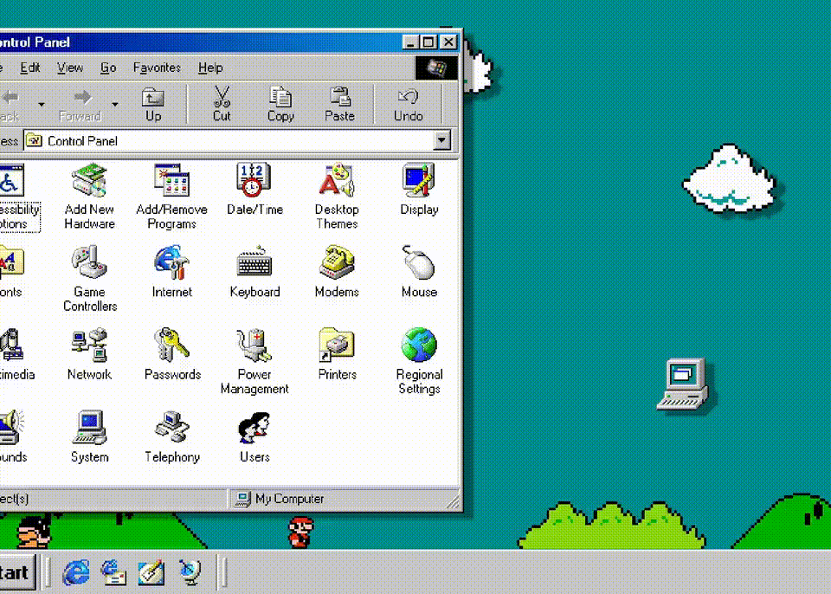This screenshot has height=594, width=831.
Task: Select the Display settings icon
Action: click(x=419, y=181)
